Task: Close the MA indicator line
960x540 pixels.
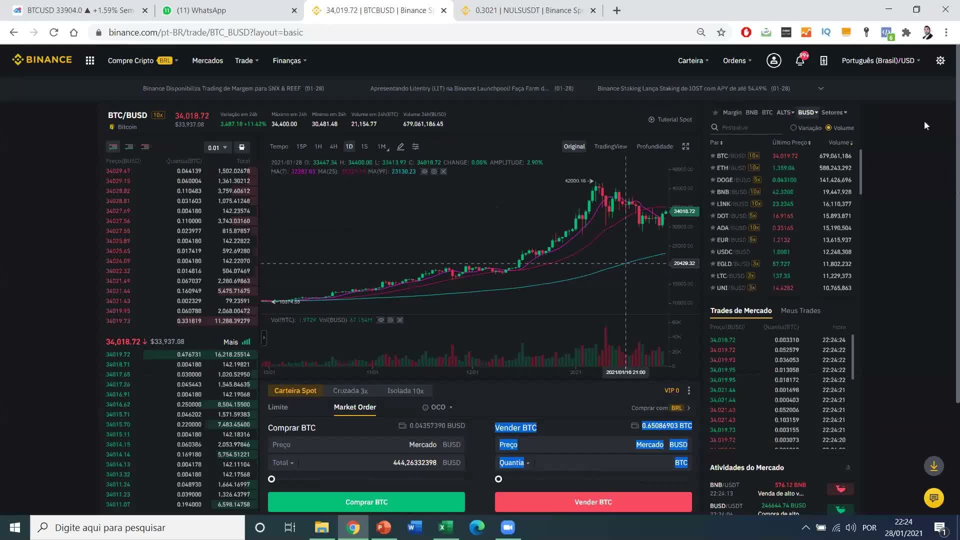Action: (x=443, y=171)
